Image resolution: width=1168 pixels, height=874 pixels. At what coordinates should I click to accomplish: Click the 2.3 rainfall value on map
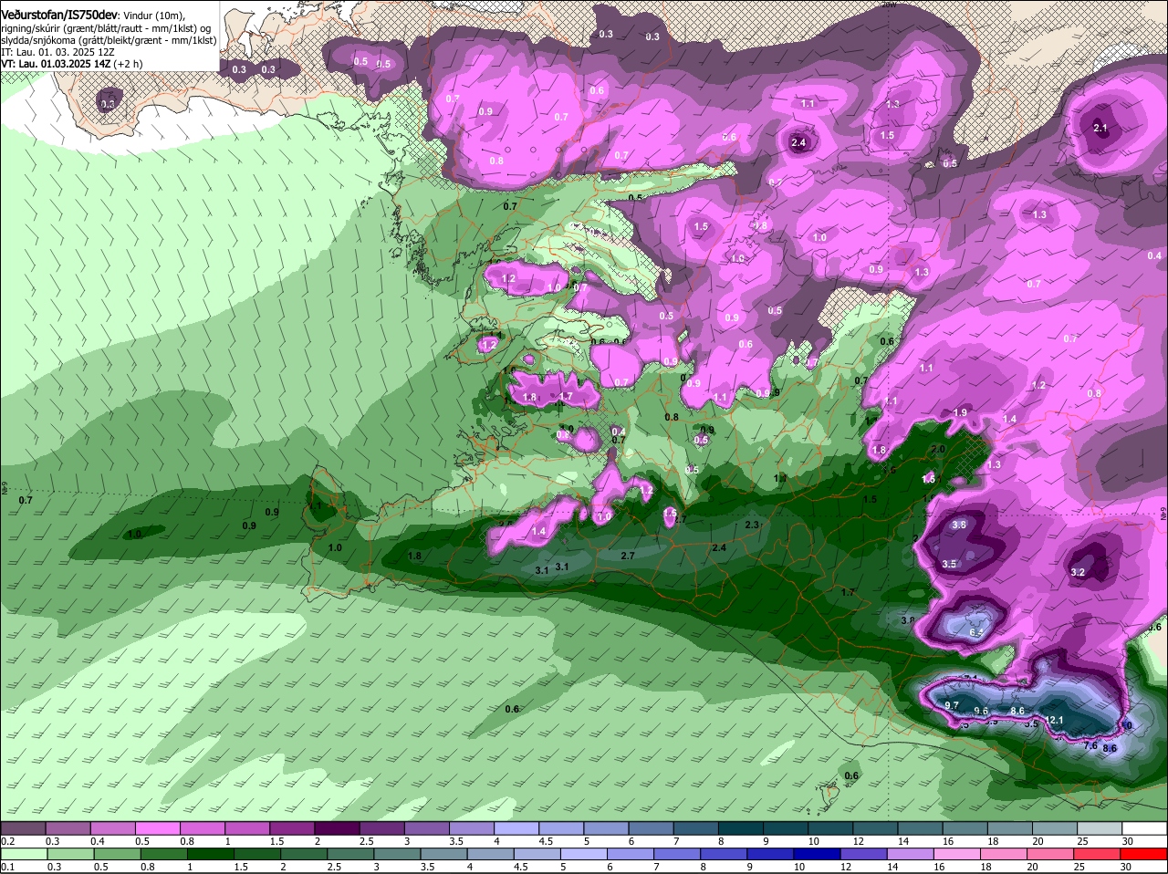752,525
